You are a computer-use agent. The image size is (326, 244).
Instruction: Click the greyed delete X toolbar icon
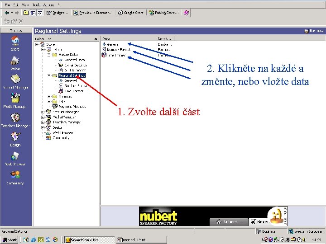[21, 21]
